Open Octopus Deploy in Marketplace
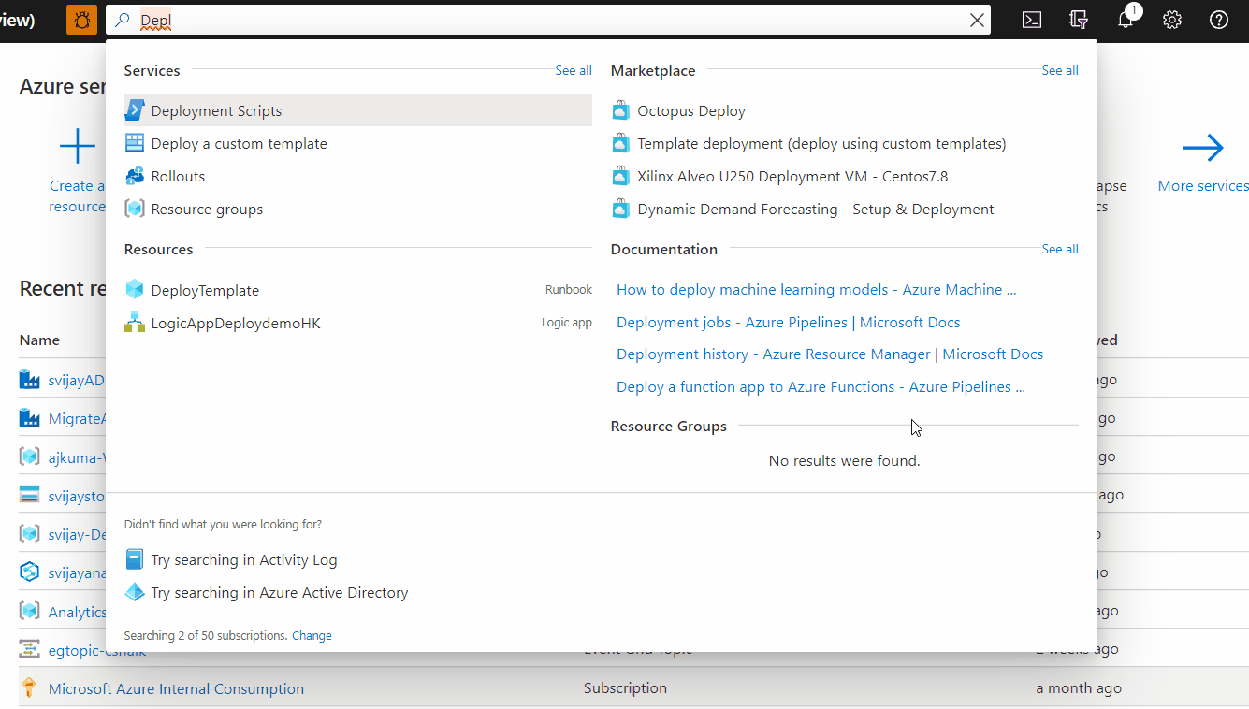This screenshot has height=709, width=1249. pyautogui.click(x=691, y=110)
